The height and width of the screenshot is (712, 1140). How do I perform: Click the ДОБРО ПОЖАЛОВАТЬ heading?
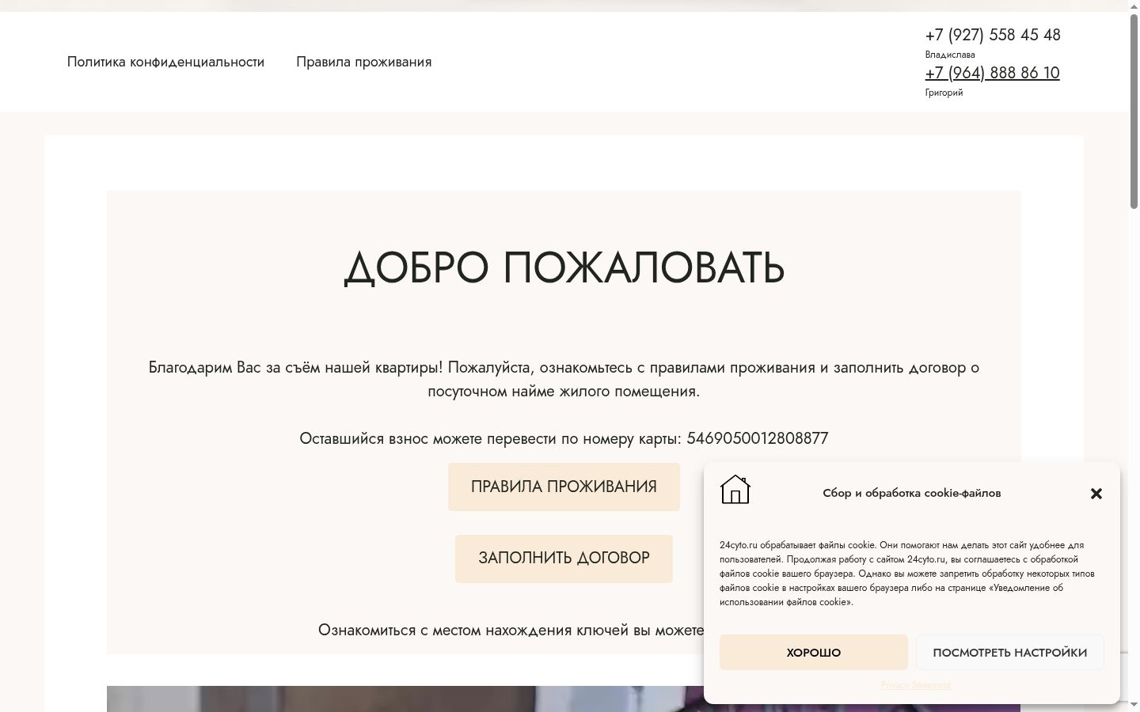(x=564, y=267)
